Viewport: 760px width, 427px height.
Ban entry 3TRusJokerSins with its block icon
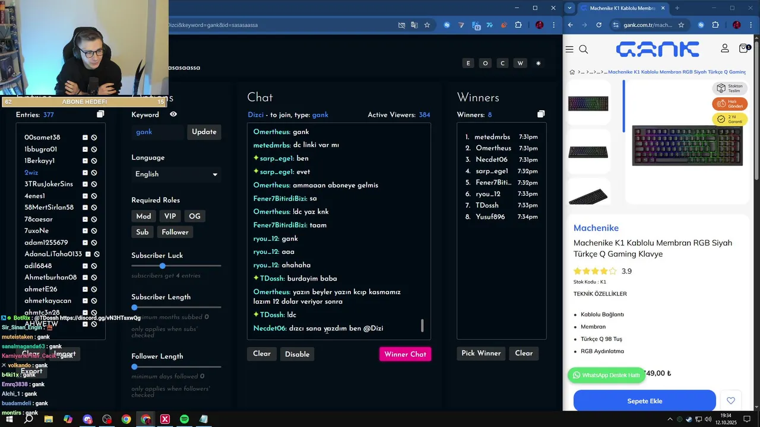tap(94, 184)
